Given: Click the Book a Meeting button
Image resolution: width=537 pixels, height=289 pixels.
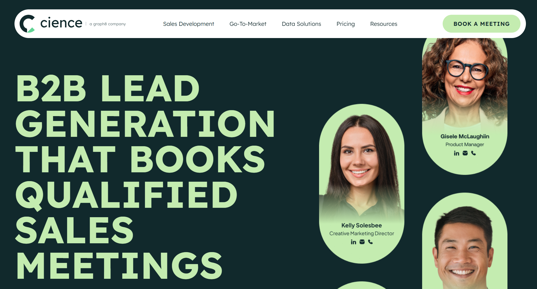Looking at the screenshot, I should coord(481,24).
